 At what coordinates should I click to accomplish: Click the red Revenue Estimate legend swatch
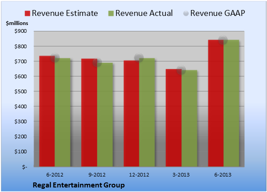(x=27, y=14)
